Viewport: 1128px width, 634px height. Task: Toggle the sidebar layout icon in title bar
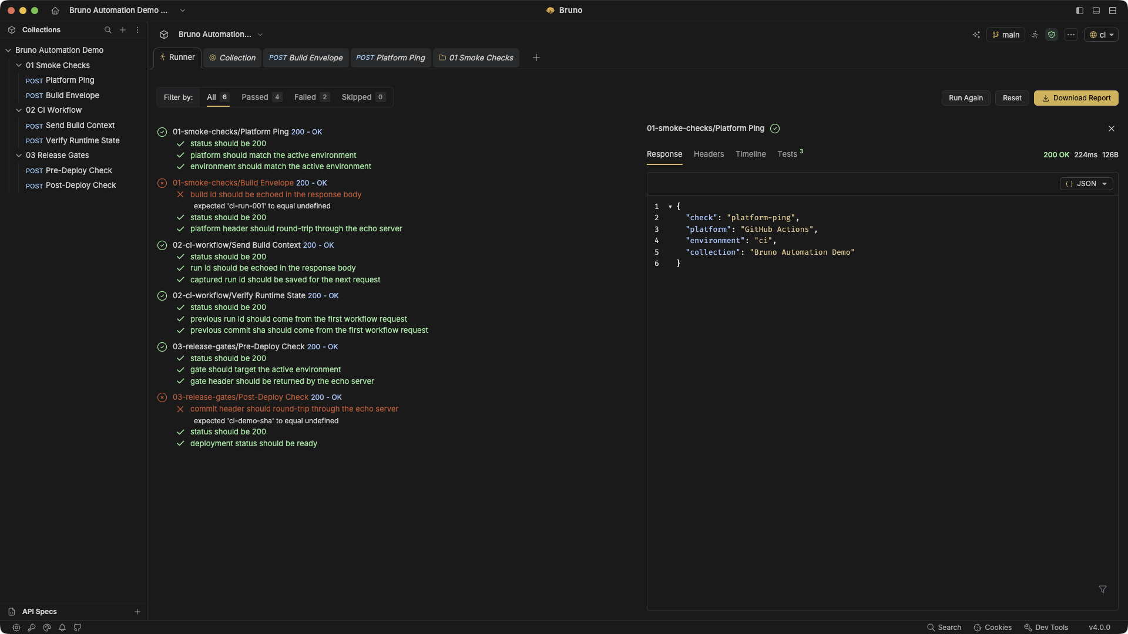pyautogui.click(x=1080, y=11)
